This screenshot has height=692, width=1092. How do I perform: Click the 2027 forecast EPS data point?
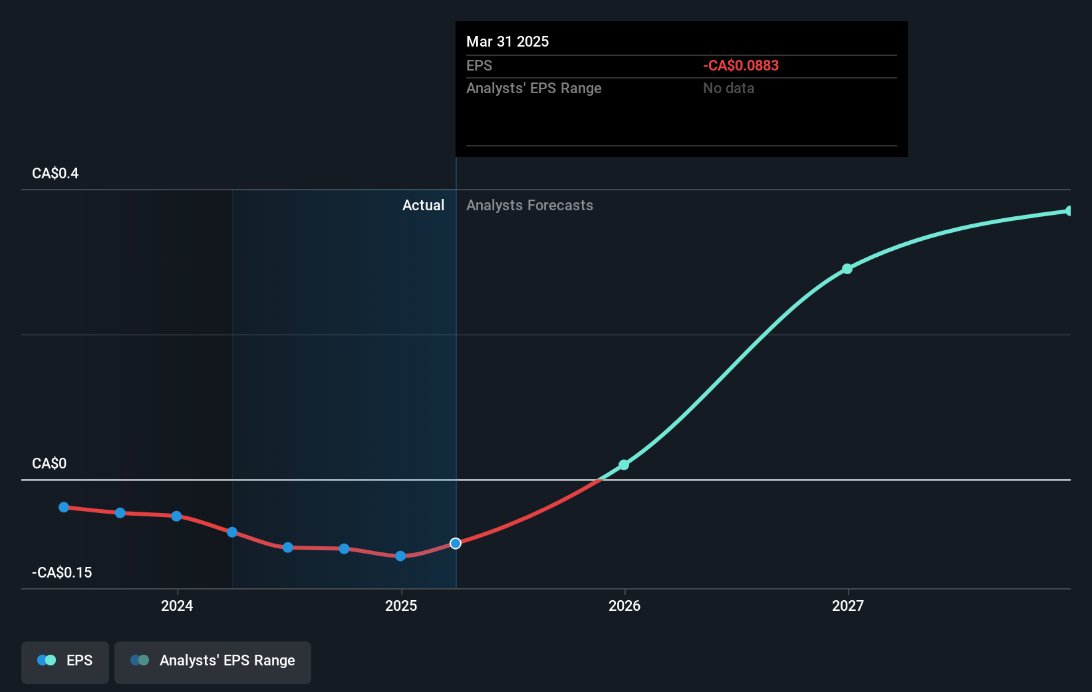[x=847, y=269]
